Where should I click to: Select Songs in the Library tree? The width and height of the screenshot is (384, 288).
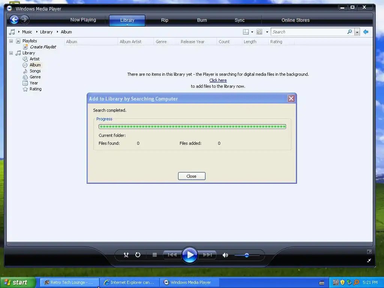[x=35, y=71]
